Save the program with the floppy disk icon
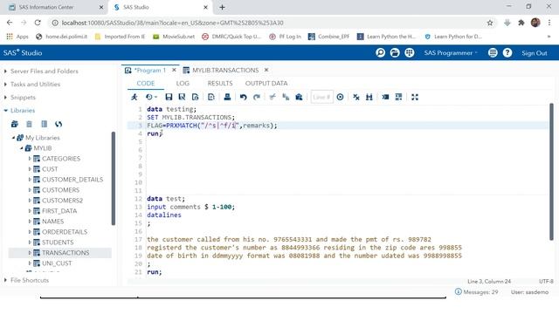Screen dimensions: 559x314 pyautogui.click(x=169, y=97)
